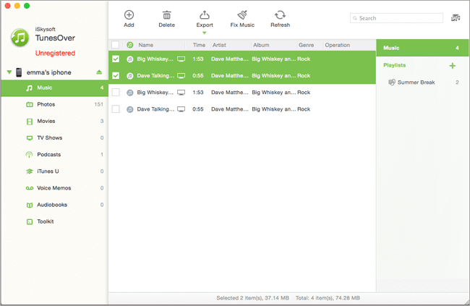Sort by the Genre column header
Screen dimensions: 470x306
[306, 45]
